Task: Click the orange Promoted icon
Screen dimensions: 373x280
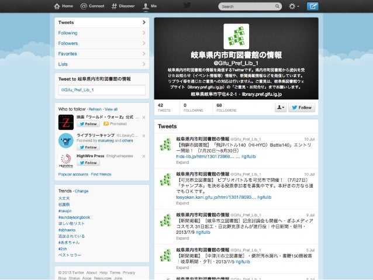Action: [x=106, y=124]
